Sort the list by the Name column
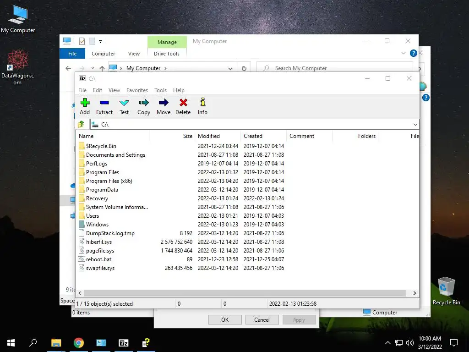 [x=113, y=136]
